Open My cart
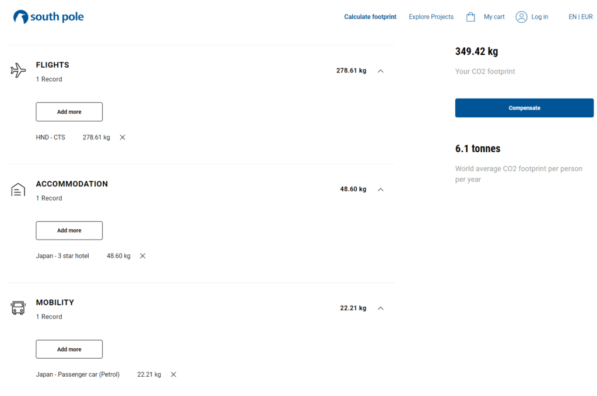The height and width of the screenshot is (396, 597). [494, 17]
